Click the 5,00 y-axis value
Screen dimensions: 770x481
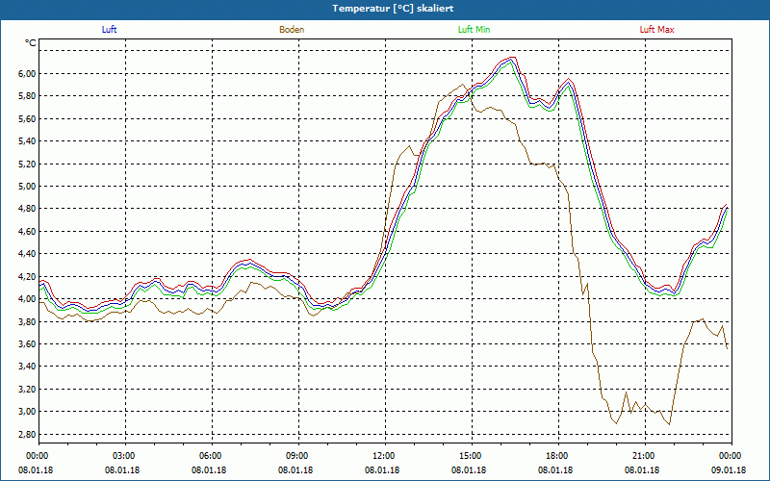tap(28, 187)
